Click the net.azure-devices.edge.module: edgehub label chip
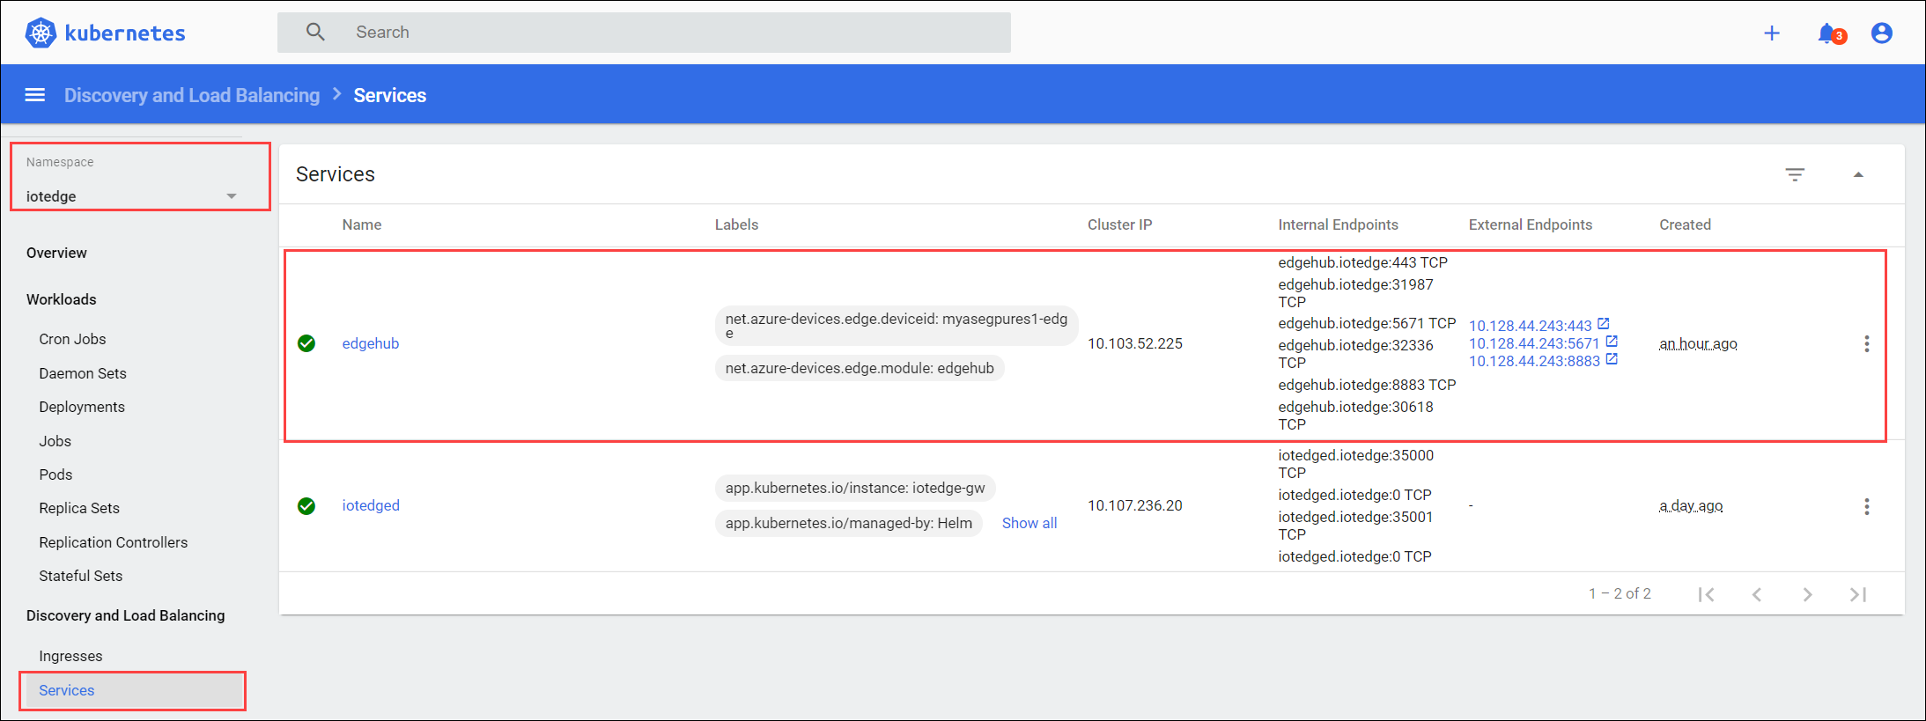 coord(860,368)
